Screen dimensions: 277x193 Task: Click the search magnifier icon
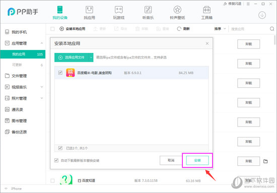tap(272, 29)
